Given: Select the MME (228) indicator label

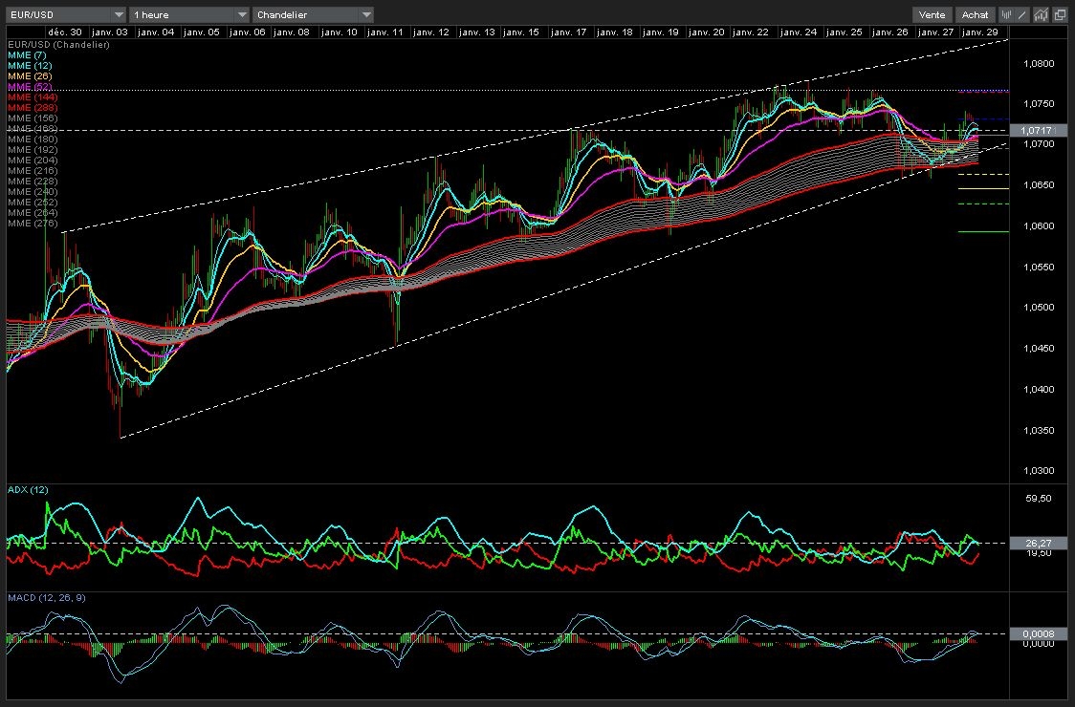Looking at the screenshot, I should point(33,182).
